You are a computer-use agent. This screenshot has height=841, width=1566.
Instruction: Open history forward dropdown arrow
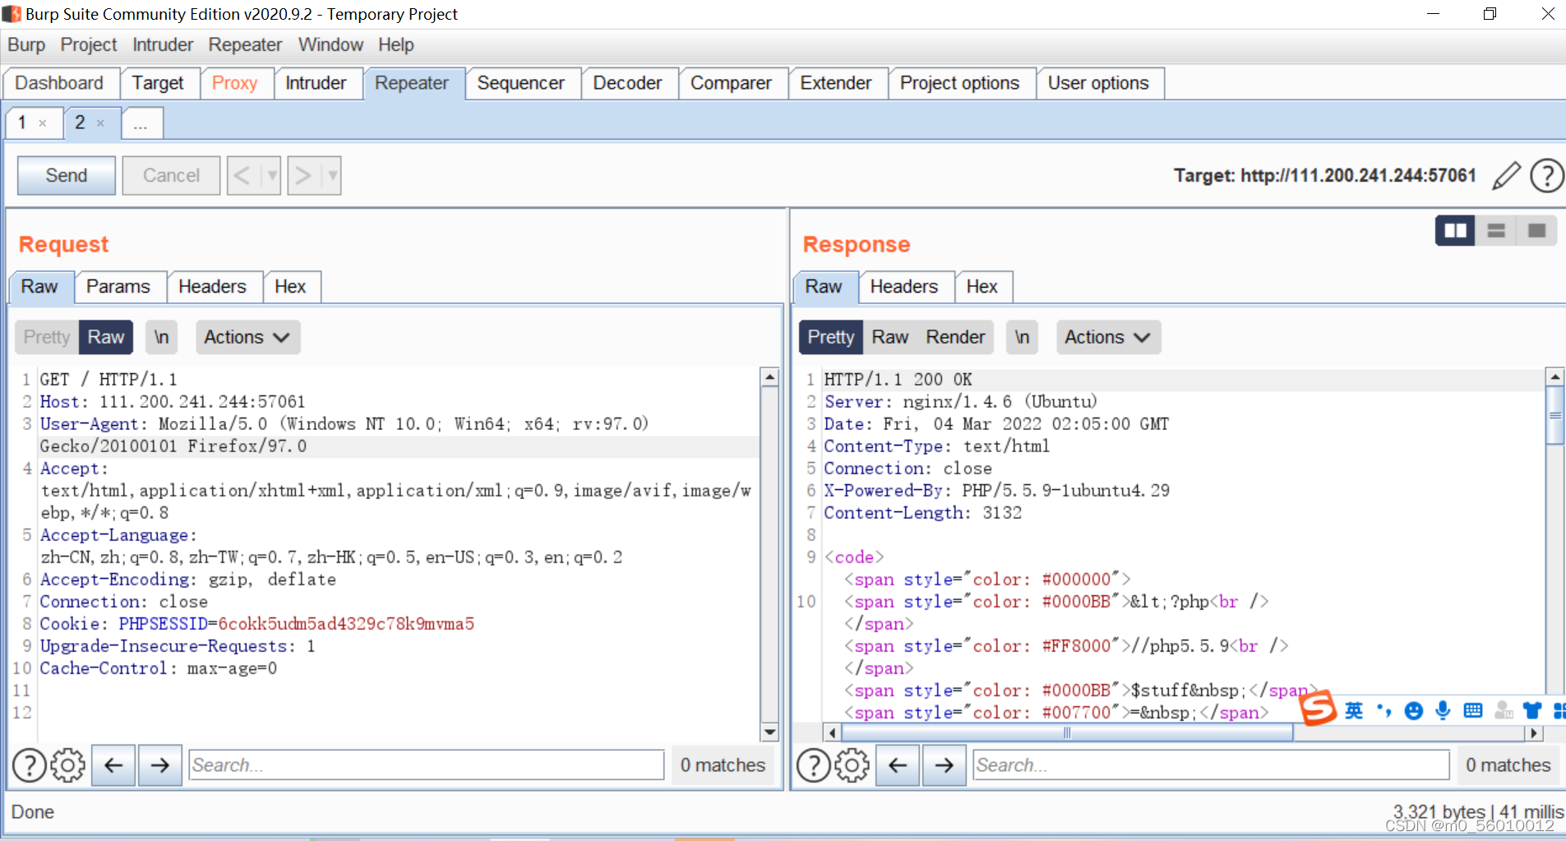(331, 175)
